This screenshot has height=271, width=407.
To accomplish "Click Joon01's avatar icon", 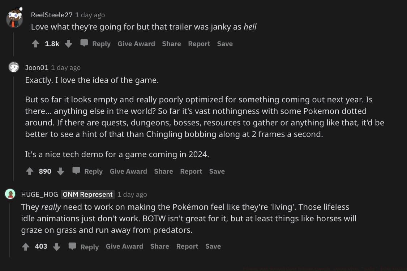I will [14, 67].
